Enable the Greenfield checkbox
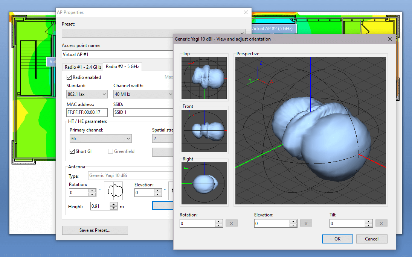Viewport: 412px width, 257px height. (x=110, y=151)
